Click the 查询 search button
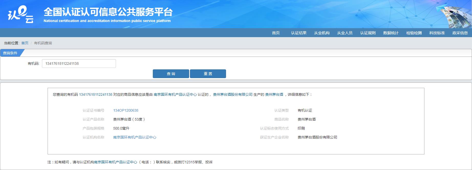 tap(171, 74)
